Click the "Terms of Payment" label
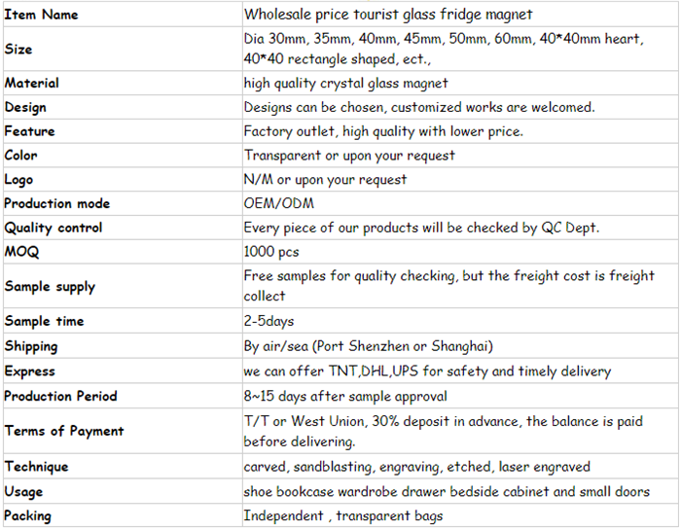681x530 pixels. click(x=64, y=431)
